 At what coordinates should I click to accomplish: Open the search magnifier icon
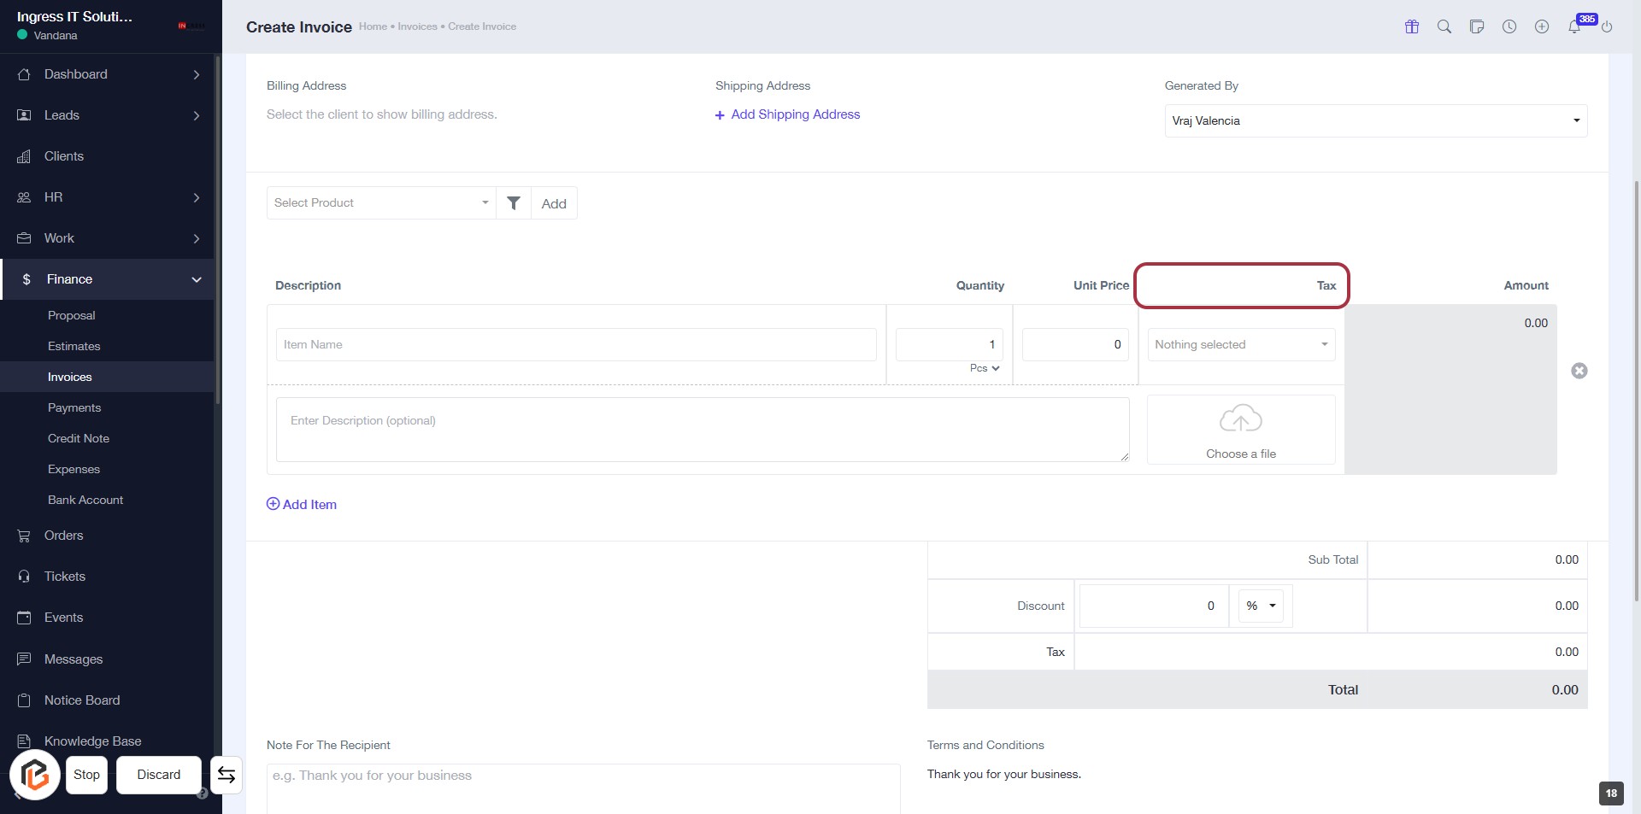(x=1444, y=26)
